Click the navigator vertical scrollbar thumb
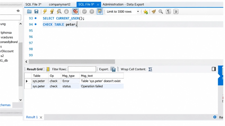Screen dimensions: 225x126 point(21,64)
